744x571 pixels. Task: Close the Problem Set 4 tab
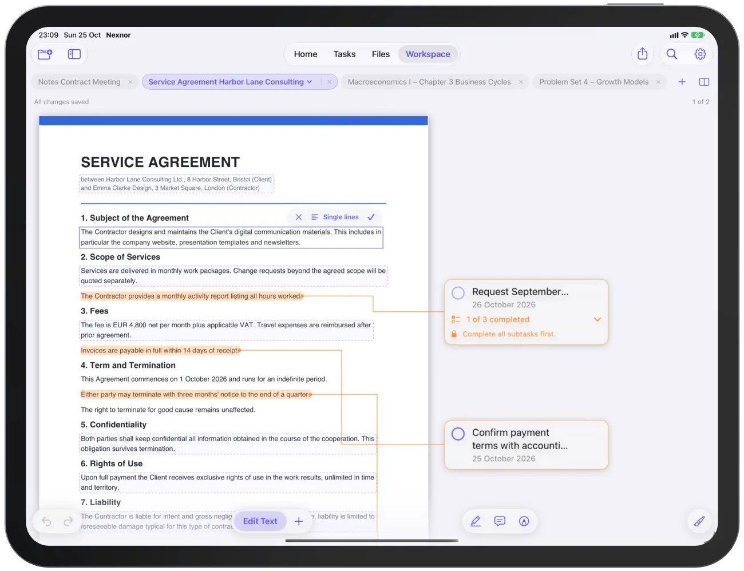[x=658, y=82]
